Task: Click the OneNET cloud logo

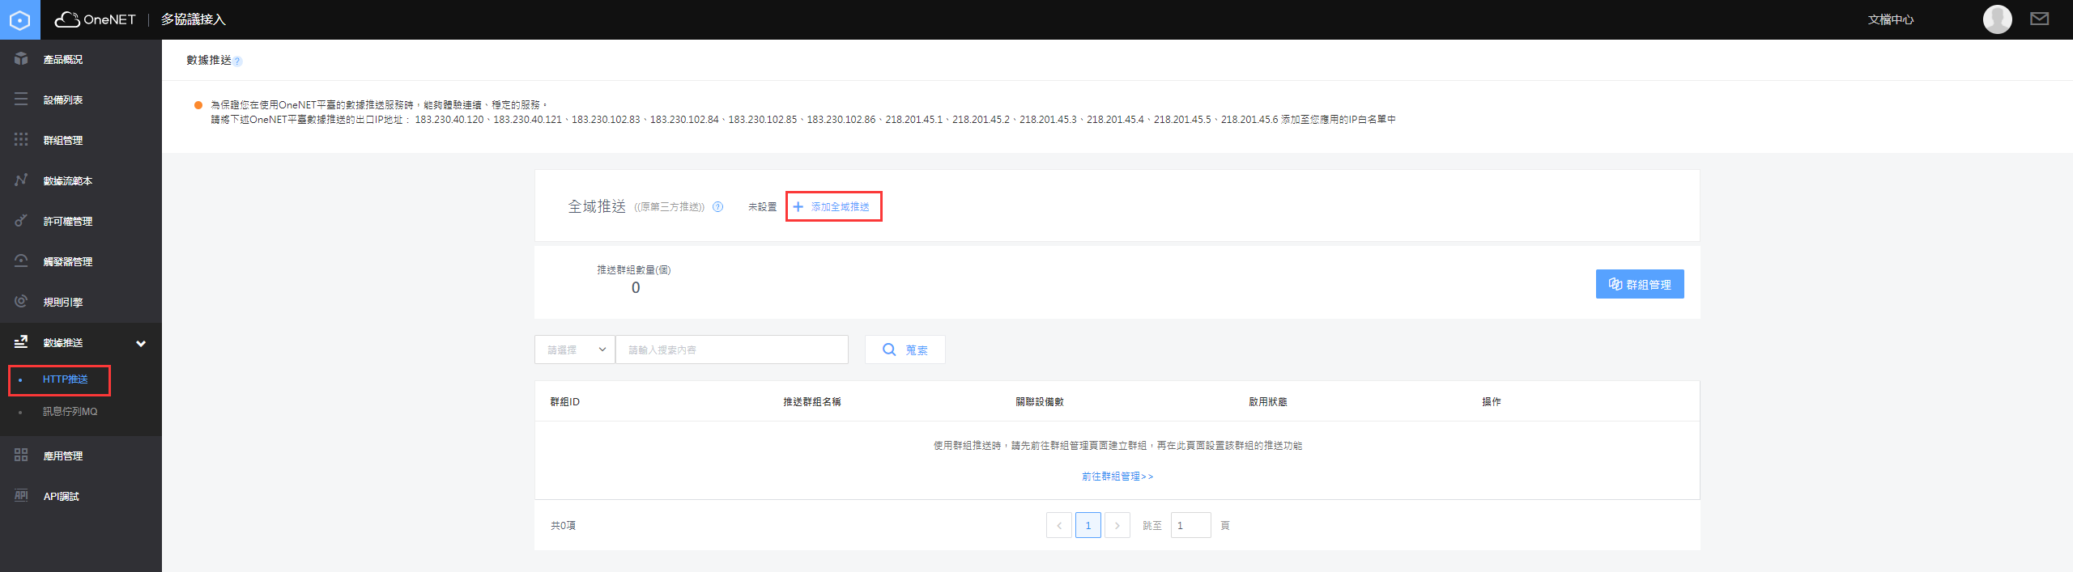Action: point(95,19)
